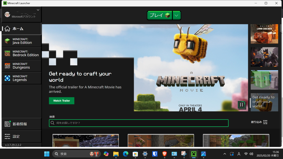283x159 pixels.
Task: Select Minecraft Bedrock Edition dirt block icon
Action: pyautogui.click(x=7, y=53)
